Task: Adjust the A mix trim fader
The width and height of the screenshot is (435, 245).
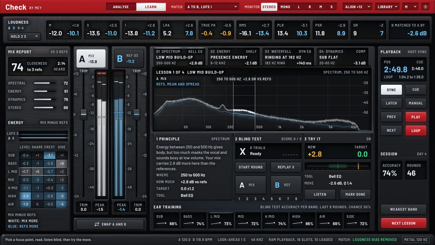Action: click(83, 114)
